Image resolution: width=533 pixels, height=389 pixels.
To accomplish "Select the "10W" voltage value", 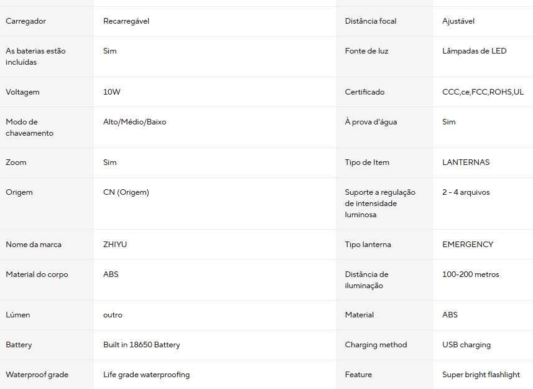I will [112, 92].
